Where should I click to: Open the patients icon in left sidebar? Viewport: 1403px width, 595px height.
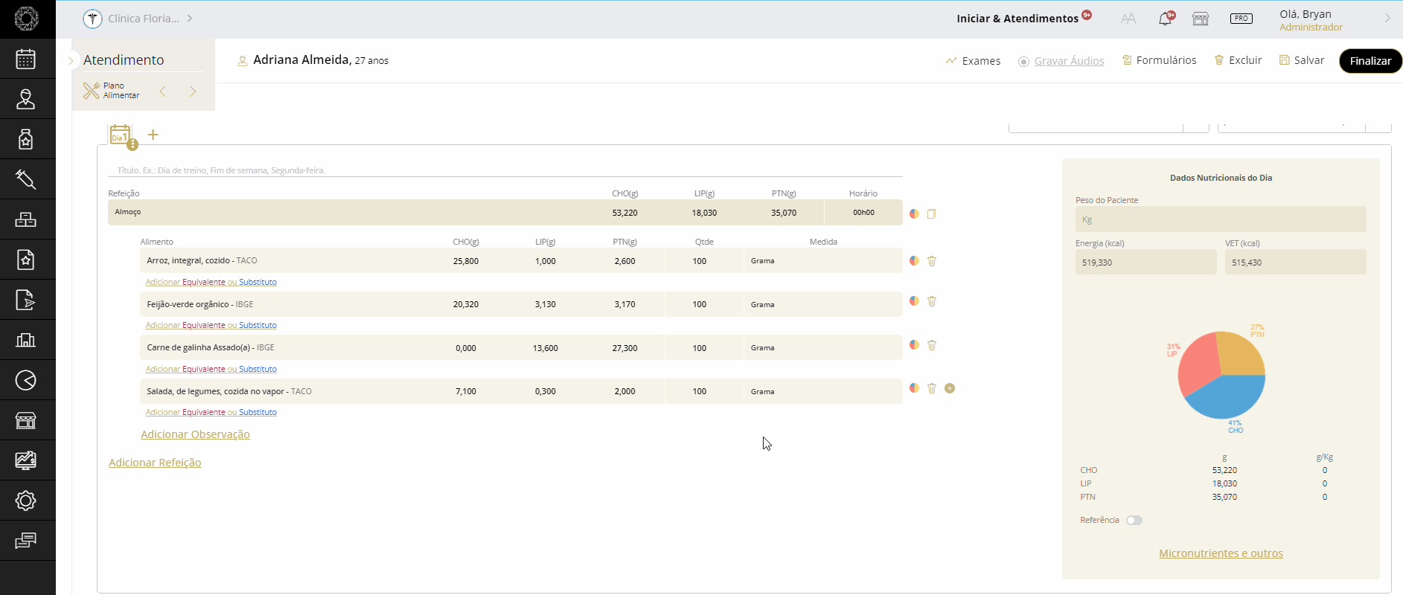[x=26, y=99]
